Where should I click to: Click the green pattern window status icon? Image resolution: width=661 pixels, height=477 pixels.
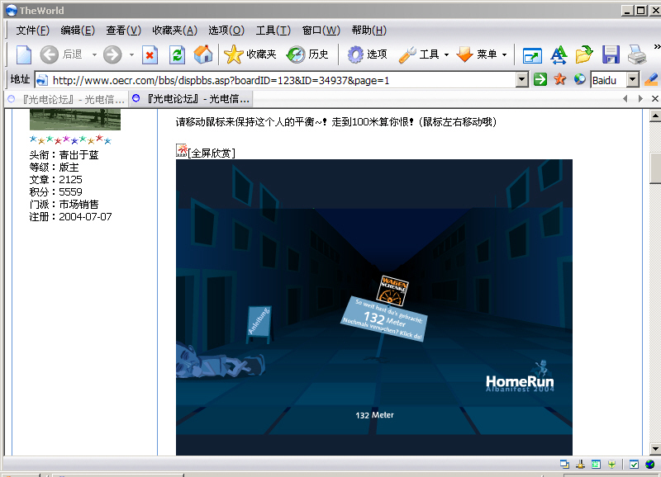tap(596, 464)
